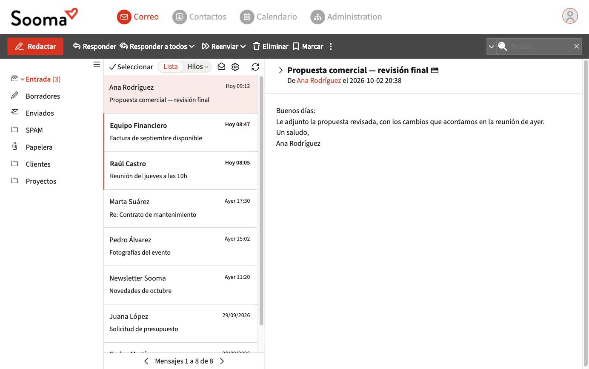This screenshot has width=589, height=369.
Task: Click the card icon beside the message subject
Action: [435, 71]
